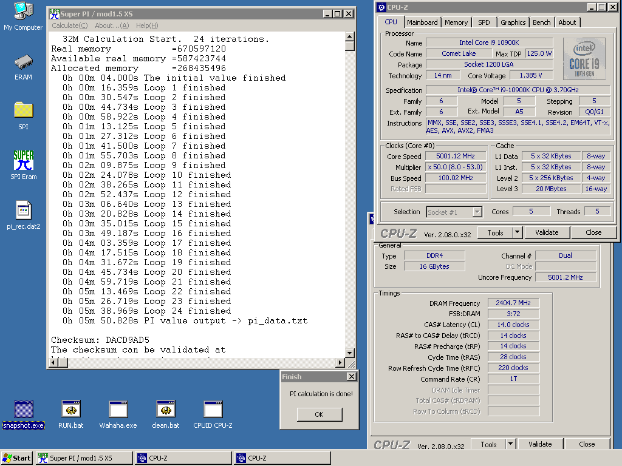Click the DRAM Frequency 2404.7 MHz value

click(513, 303)
